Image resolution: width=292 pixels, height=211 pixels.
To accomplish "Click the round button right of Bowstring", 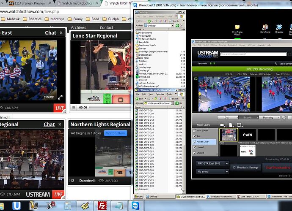I will pyautogui.click(x=284, y=117).
